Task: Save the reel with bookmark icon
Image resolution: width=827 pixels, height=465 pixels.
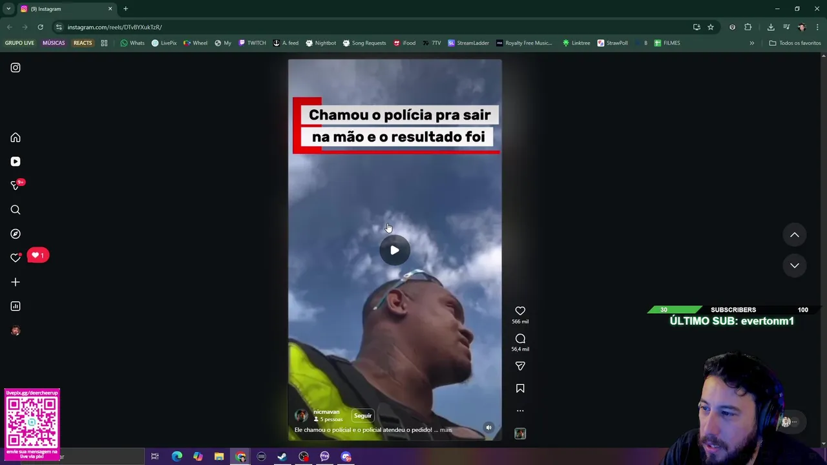Action: tap(520, 388)
